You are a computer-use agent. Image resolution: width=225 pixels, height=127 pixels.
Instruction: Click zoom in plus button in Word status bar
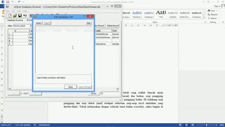[x=216, y=125]
